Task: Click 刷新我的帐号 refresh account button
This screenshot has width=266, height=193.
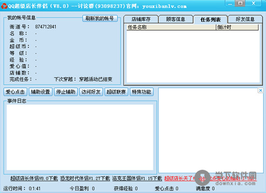Action: [x=100, y=19]
